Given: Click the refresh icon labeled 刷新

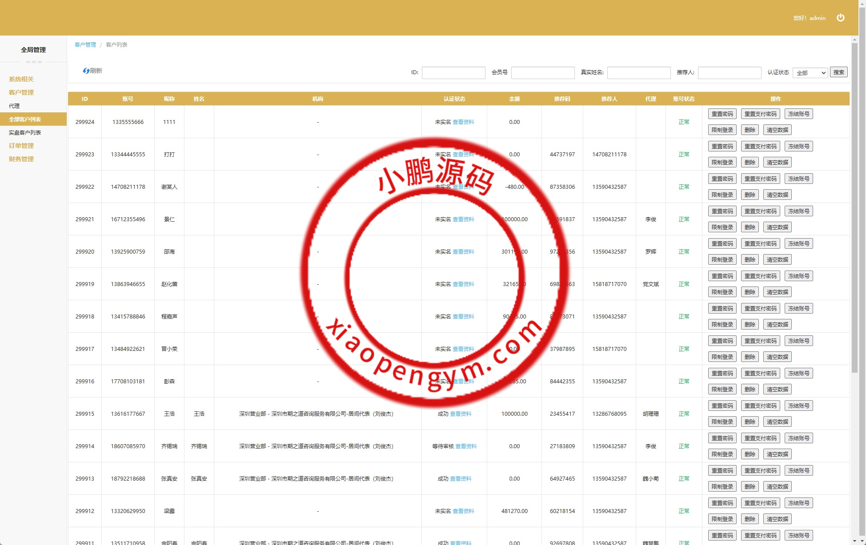Looking at the screenshot, I should tap(86, 71).
